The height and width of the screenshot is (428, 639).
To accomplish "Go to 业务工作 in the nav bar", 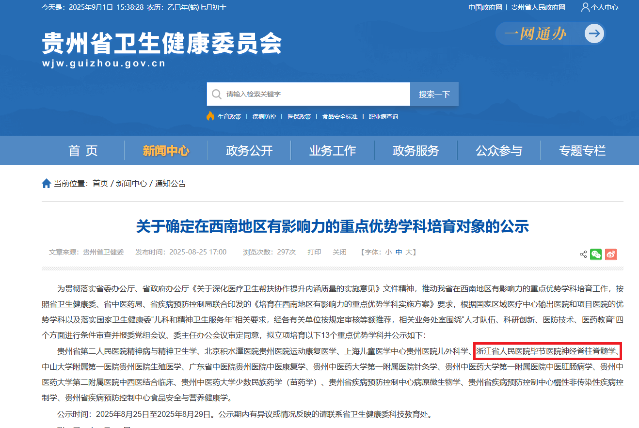I will click(333, 151).
